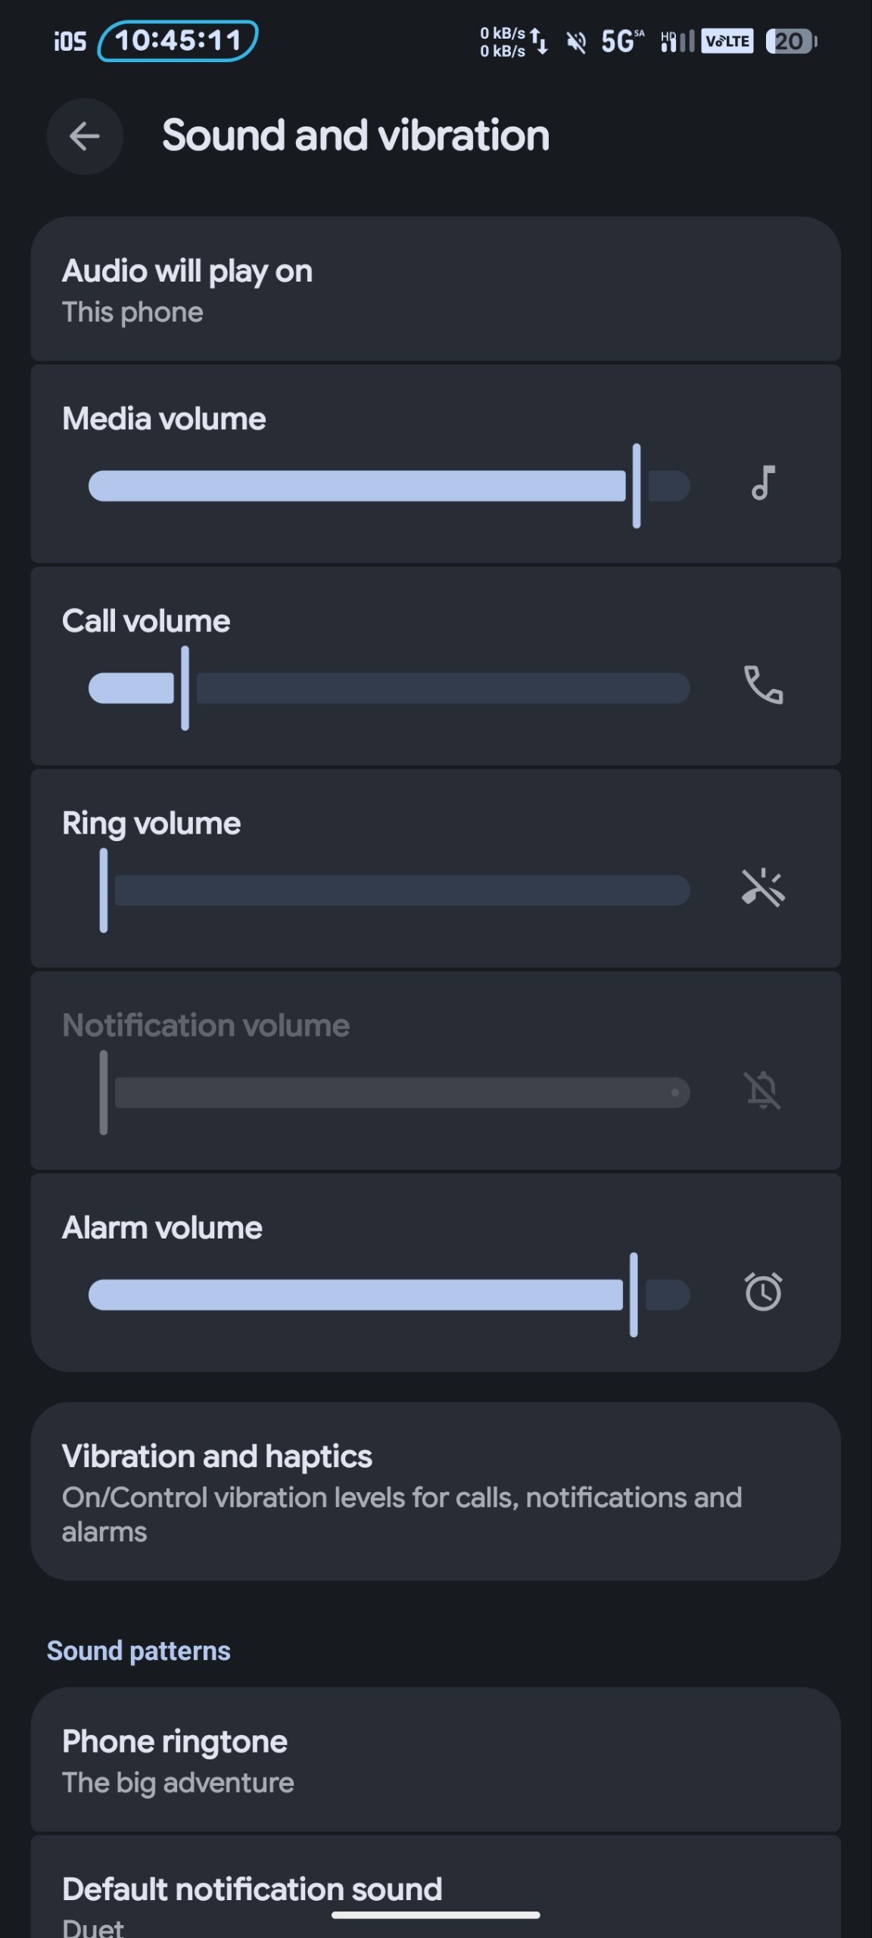Tap the phone handset call volume icon
This screenshot has height=1938, width=872.
point(763,685)
